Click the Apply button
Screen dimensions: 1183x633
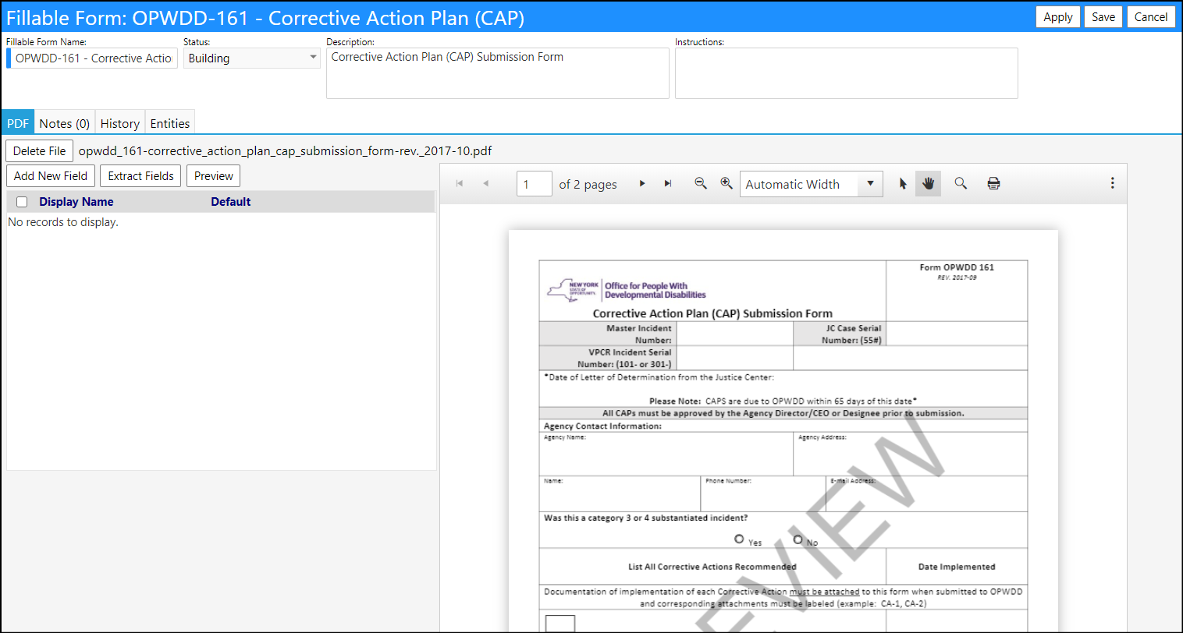tap(1058, 17)
